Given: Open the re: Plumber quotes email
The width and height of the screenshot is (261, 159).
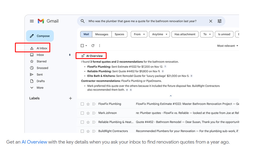Looking at the screenshot, I should click(x=158, y=113).
